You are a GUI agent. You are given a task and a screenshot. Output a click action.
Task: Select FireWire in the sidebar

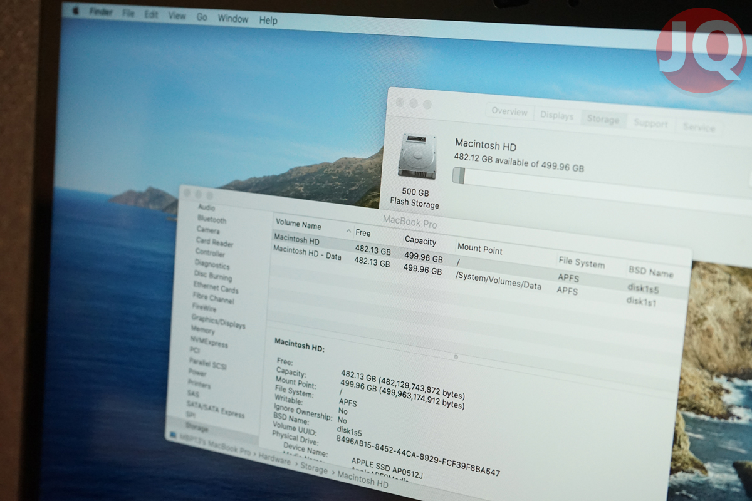point(204,307)
